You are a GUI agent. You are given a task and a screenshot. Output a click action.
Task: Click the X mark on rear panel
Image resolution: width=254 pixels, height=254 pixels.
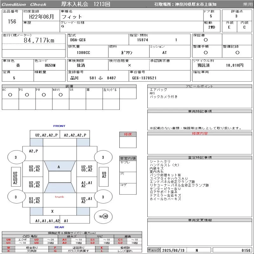click(x=52, y=211)
